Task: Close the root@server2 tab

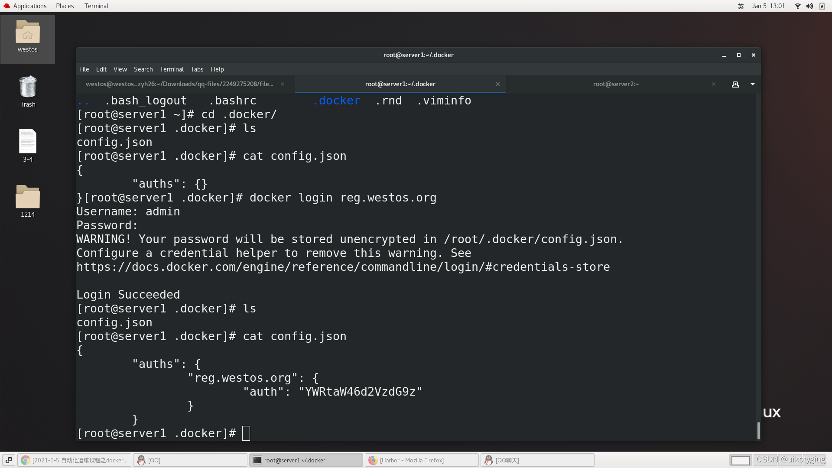Action: 714,84
